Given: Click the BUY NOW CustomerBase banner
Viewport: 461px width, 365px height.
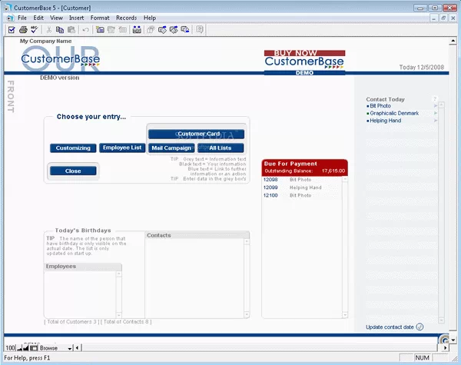Looking at the screenshot, I should pos(304,62).
